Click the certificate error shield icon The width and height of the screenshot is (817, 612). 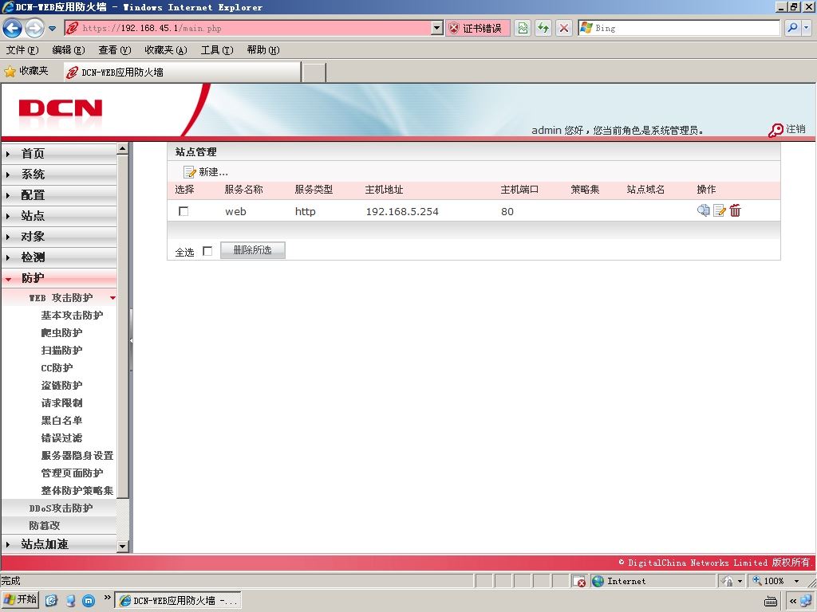(x=454, y=28)
